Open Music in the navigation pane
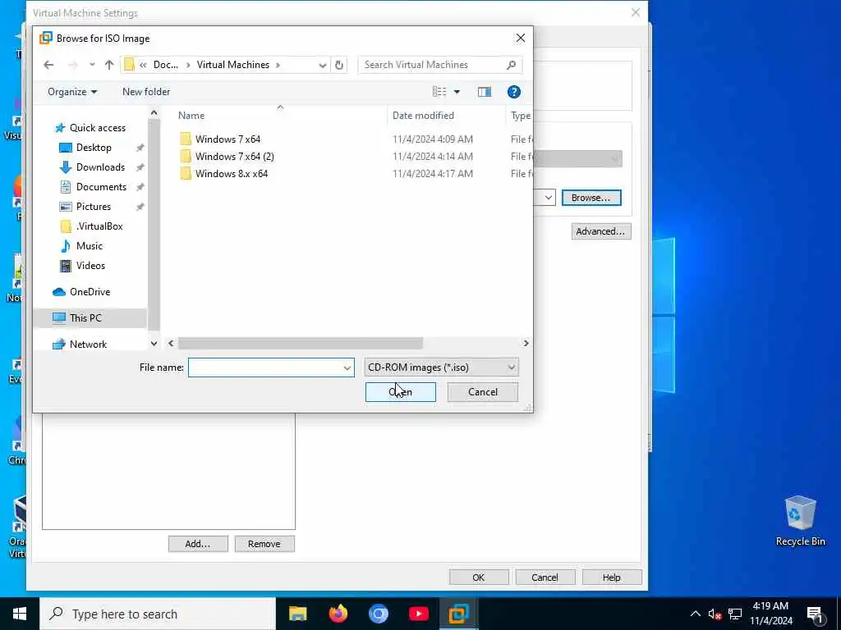 [x=89, y=246]
